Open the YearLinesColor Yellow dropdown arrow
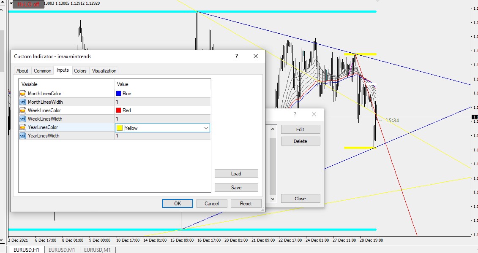 206,128
